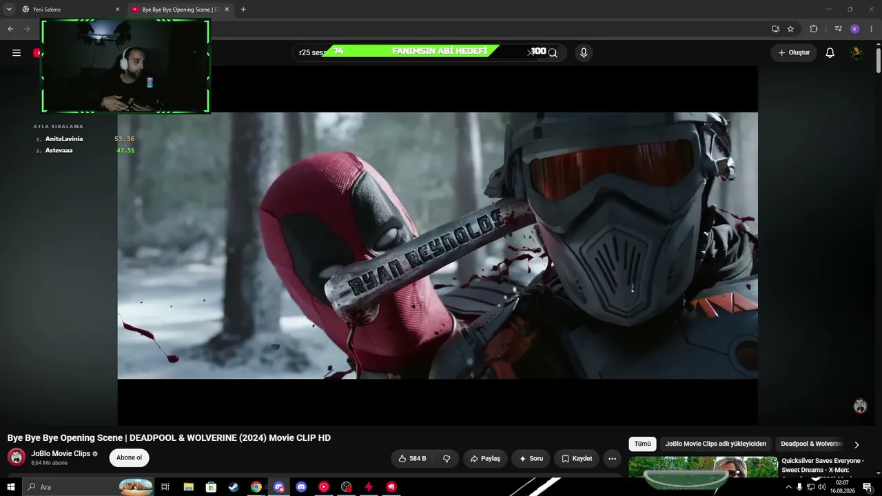Go back with the browser back arrow
Viewport: 882px width, 496px height.
pyautogui.click(x=10, y=29)
